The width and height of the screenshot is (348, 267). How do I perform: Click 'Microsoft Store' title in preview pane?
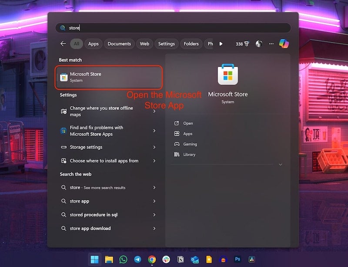(x=228, y=94)
